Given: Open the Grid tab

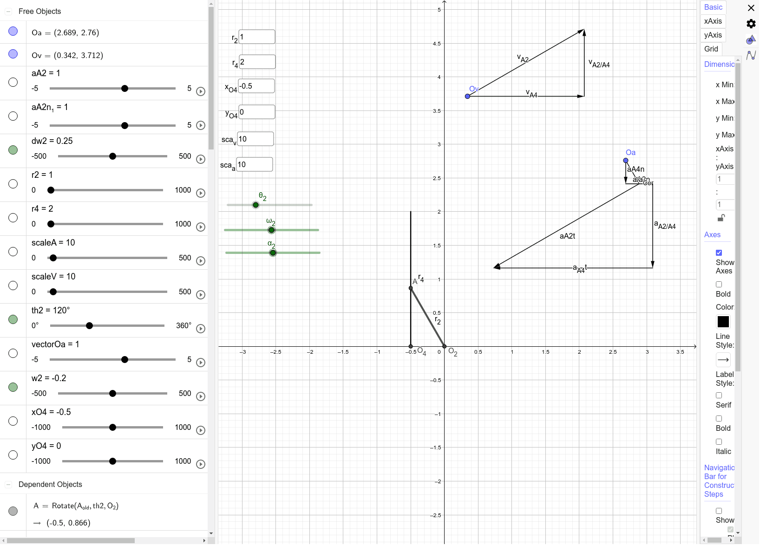Looking at the screenshot, I should (x=711, y=49).
